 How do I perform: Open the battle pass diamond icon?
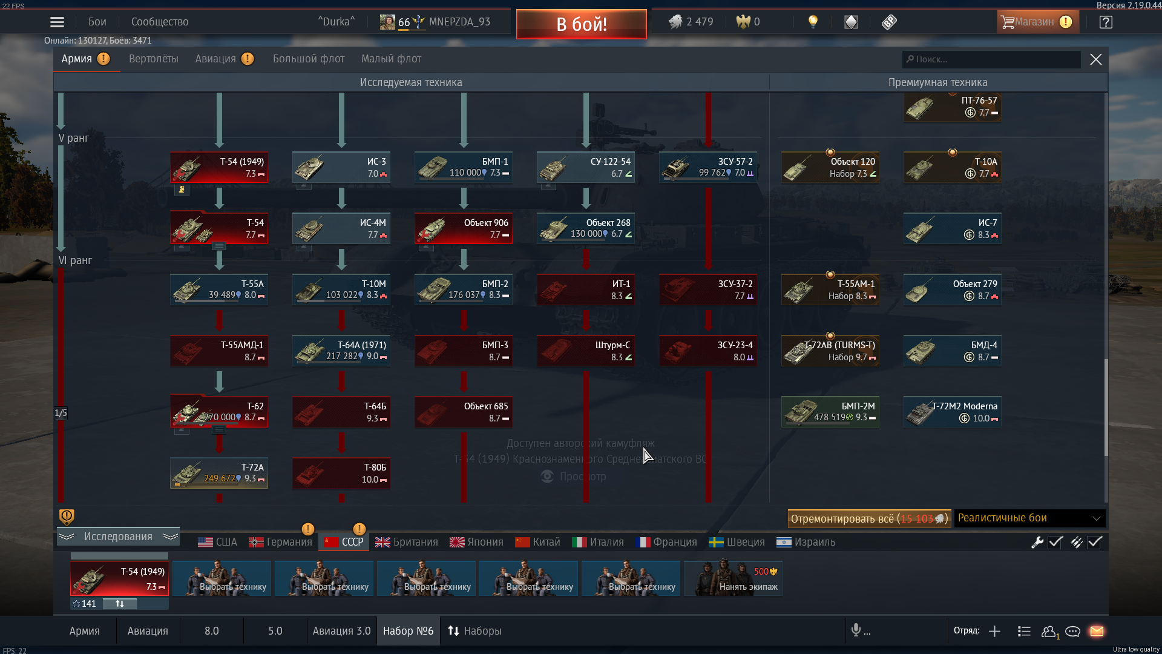pyautogui.click(x=851, y=22)
